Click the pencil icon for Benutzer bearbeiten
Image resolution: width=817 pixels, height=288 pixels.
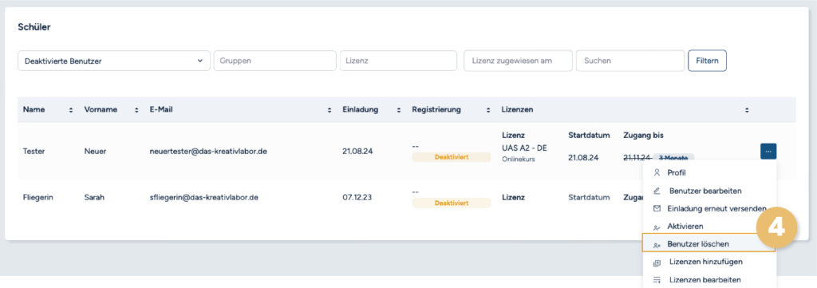657,191
